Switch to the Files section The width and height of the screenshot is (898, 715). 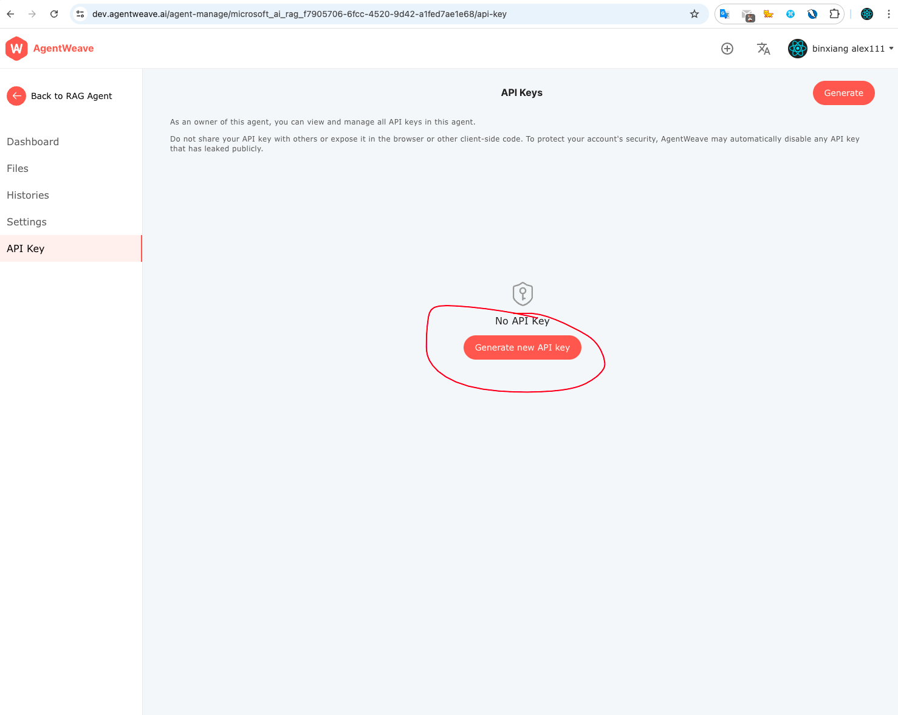tap(18, 168)
